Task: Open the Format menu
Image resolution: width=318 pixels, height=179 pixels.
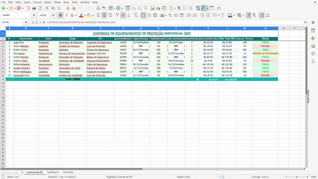Action: click(37, 2)
